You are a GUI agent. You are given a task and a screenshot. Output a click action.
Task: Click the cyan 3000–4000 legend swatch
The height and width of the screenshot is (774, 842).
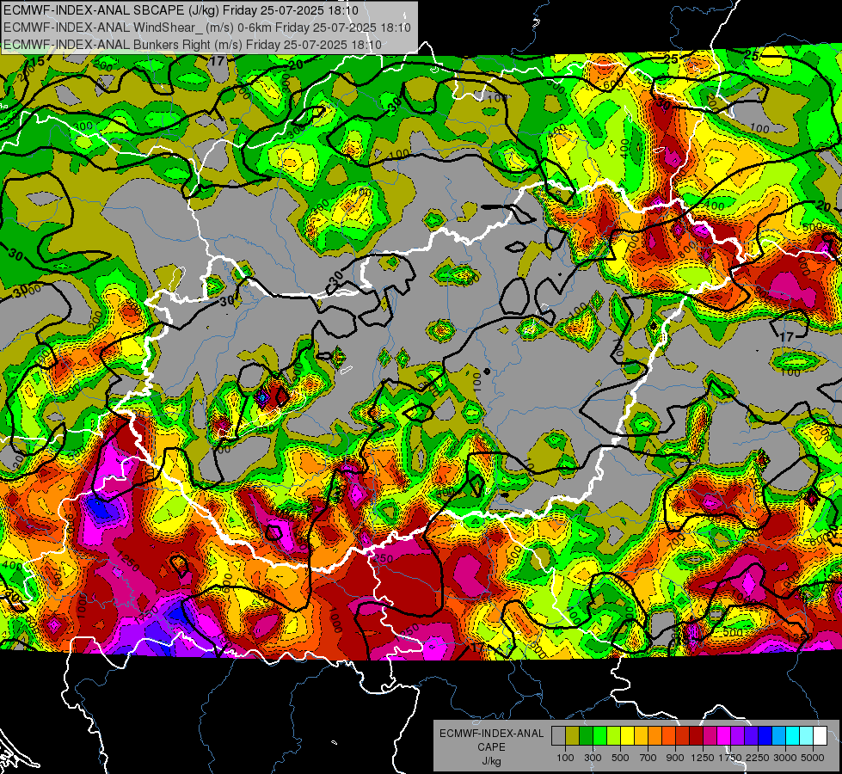click(793, 736)
